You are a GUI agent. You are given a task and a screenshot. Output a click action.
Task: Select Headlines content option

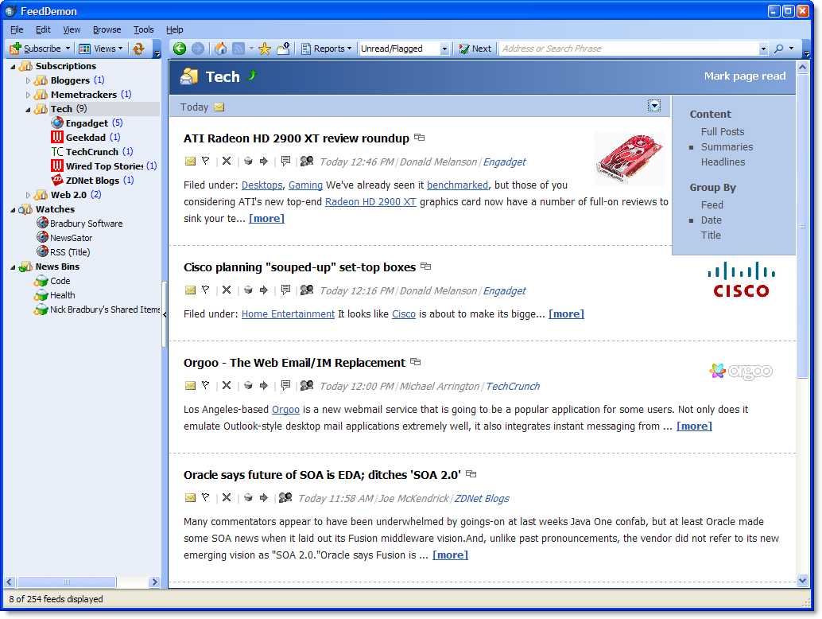pyautogui.click(x=723, y=162)
